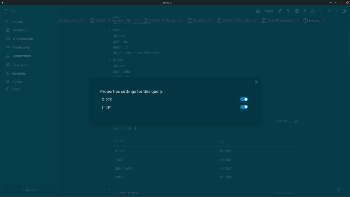Disable the block properties toggle

(x=244, y=99)
